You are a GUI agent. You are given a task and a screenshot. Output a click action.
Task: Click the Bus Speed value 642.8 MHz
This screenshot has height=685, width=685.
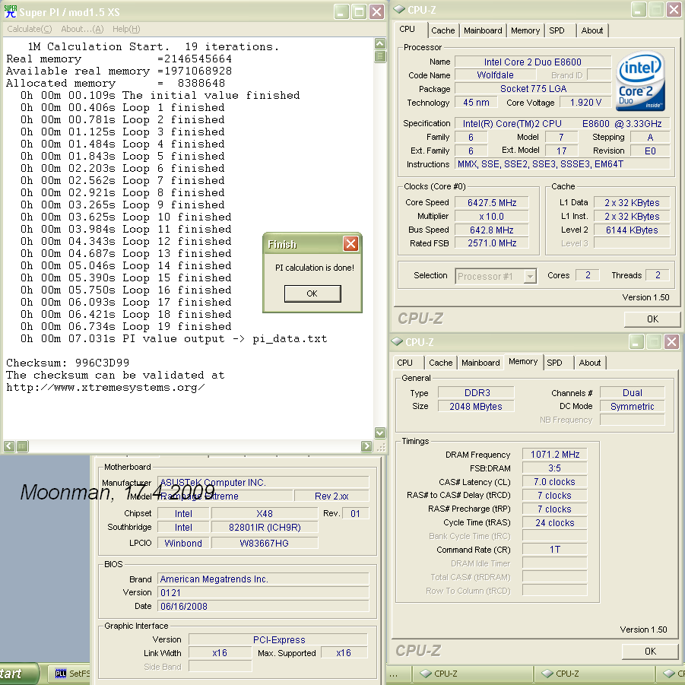click(x=492, y=230)
